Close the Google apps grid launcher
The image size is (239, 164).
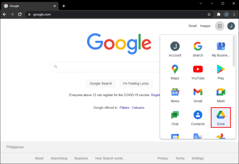[220, 26]
